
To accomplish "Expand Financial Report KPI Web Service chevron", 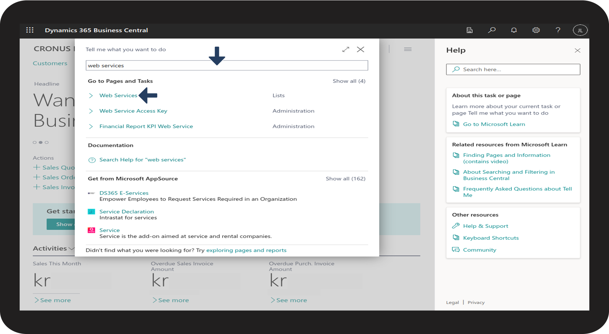I will tap(91, 127).
